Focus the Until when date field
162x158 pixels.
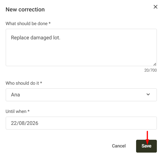81,123
